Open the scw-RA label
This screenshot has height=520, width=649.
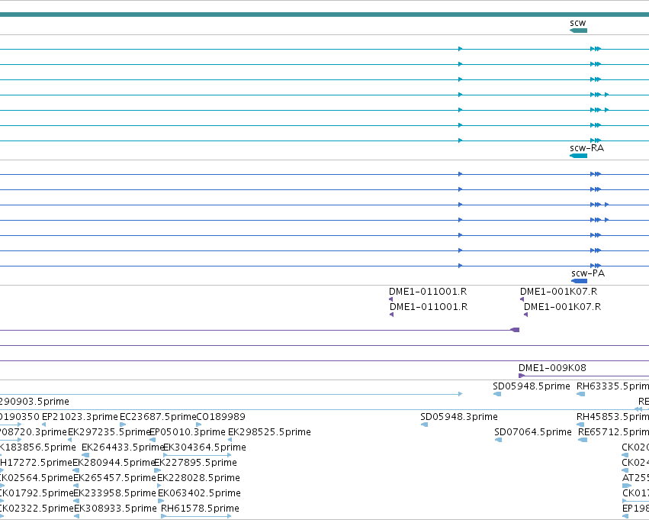pos(586,148)
